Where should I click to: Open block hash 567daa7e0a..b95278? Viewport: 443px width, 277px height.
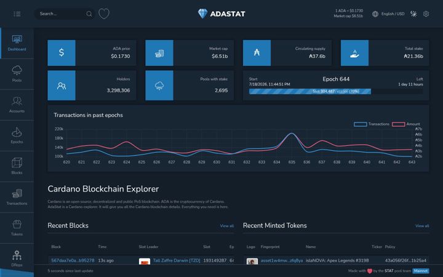pos(73,260)
